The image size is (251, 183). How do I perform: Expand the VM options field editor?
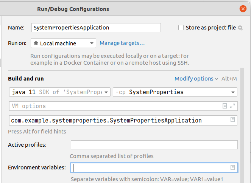click(232, 106)
